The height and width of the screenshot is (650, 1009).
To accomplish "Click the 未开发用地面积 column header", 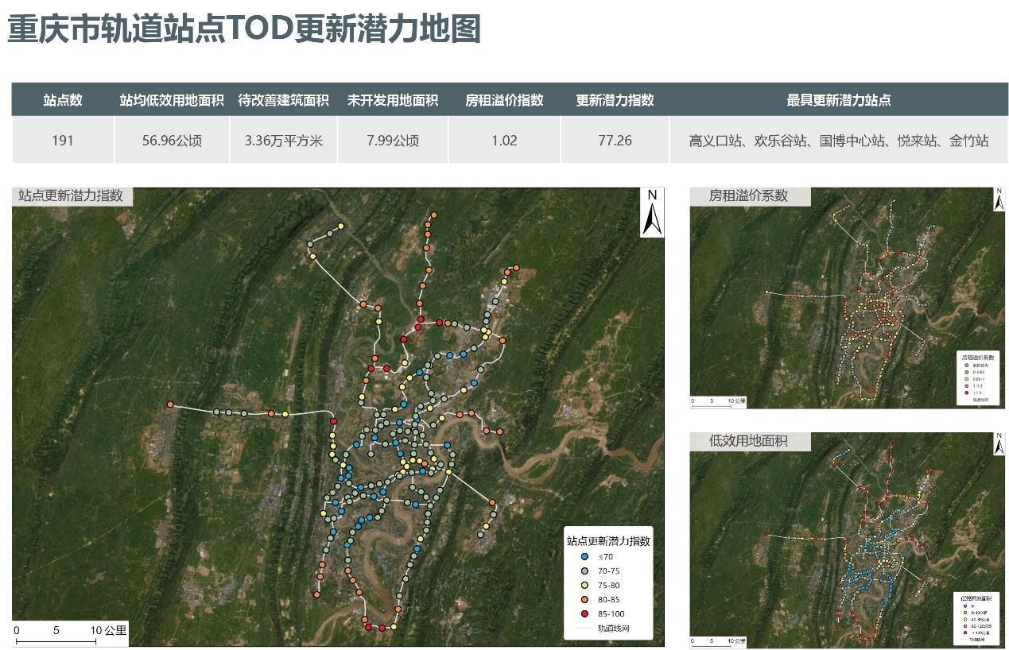I will coord(393,100).
